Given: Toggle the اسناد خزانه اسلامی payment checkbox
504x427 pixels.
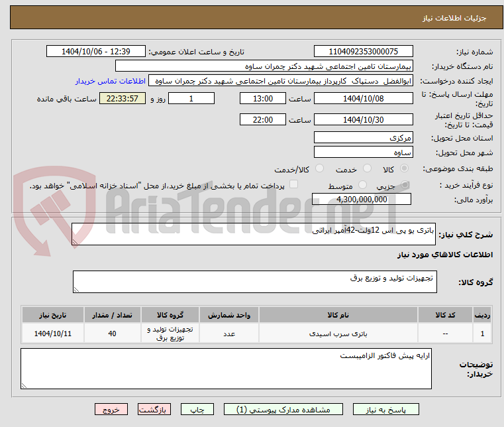Looking at the screenshot, I should coord(293,184).
